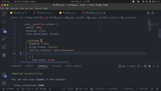Place cursor on empty line 24
Image resolution: width=161 pixels, height=91 pixels.
84,54
